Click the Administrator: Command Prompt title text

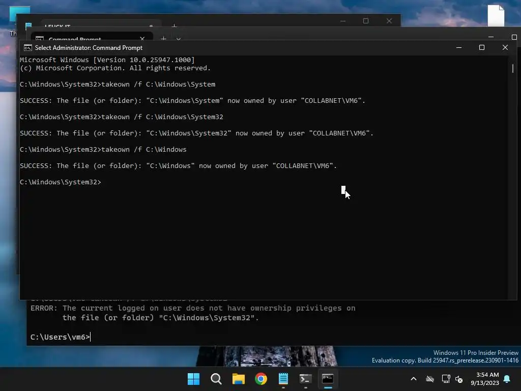click(x=89, y=48)
